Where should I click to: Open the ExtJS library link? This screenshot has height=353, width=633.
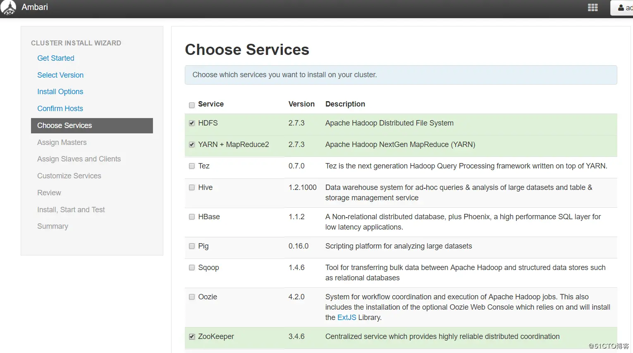(x=346, y=317)
